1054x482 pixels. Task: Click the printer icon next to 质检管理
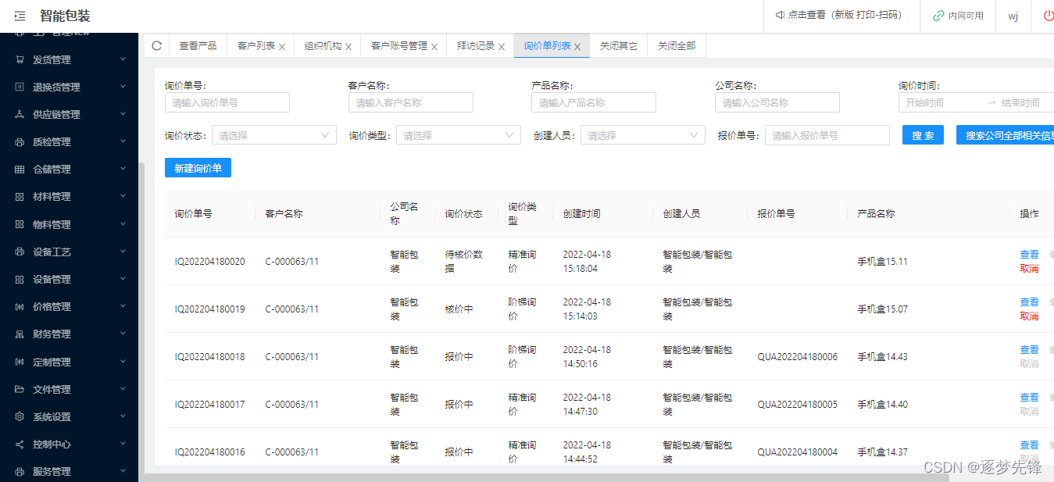(x=20, y=142)
